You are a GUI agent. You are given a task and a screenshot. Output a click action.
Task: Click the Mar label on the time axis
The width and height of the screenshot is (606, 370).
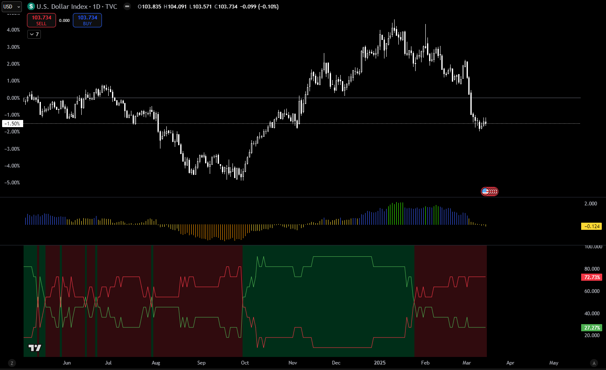[466, 362]
